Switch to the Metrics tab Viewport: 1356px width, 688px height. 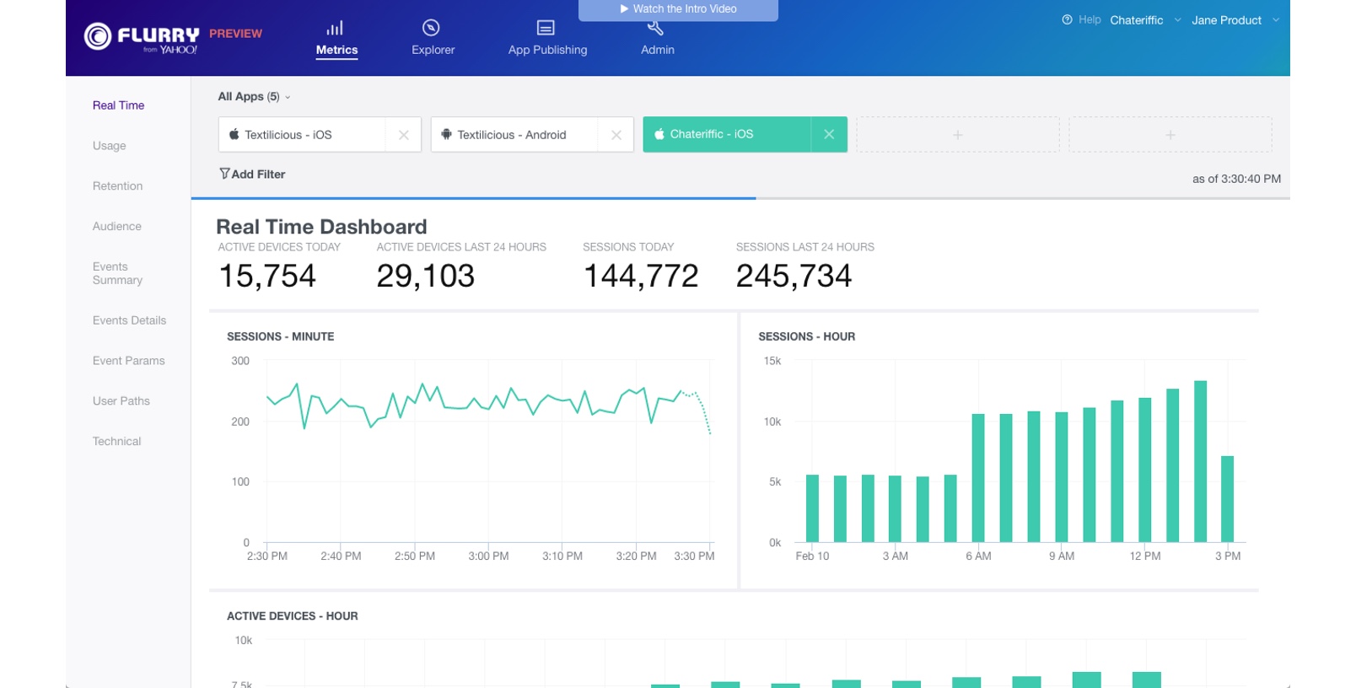pos(336,40)
